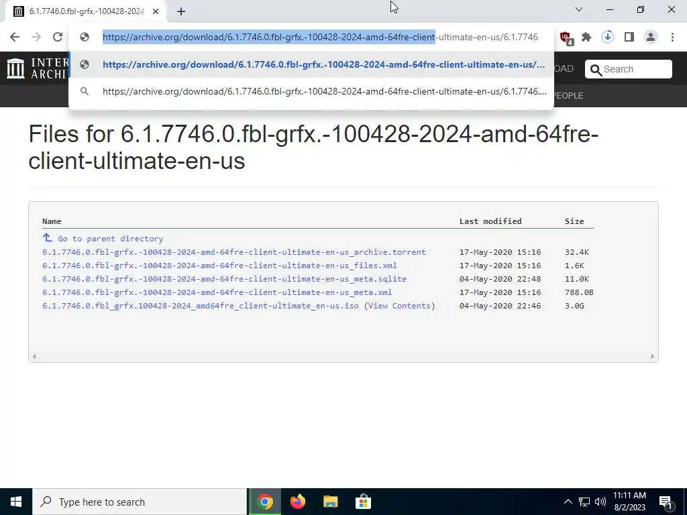Click the Last modified column header
Viewport: 687px width, 515px height.
490,221
